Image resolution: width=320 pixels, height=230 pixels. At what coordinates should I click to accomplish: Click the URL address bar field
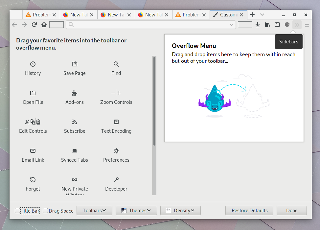(150, 25)
